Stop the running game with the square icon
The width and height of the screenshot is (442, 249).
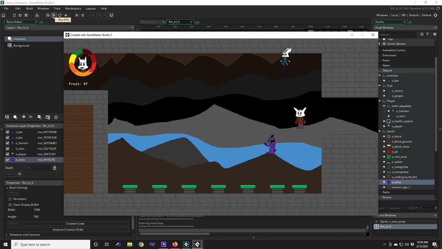(60, 15)
